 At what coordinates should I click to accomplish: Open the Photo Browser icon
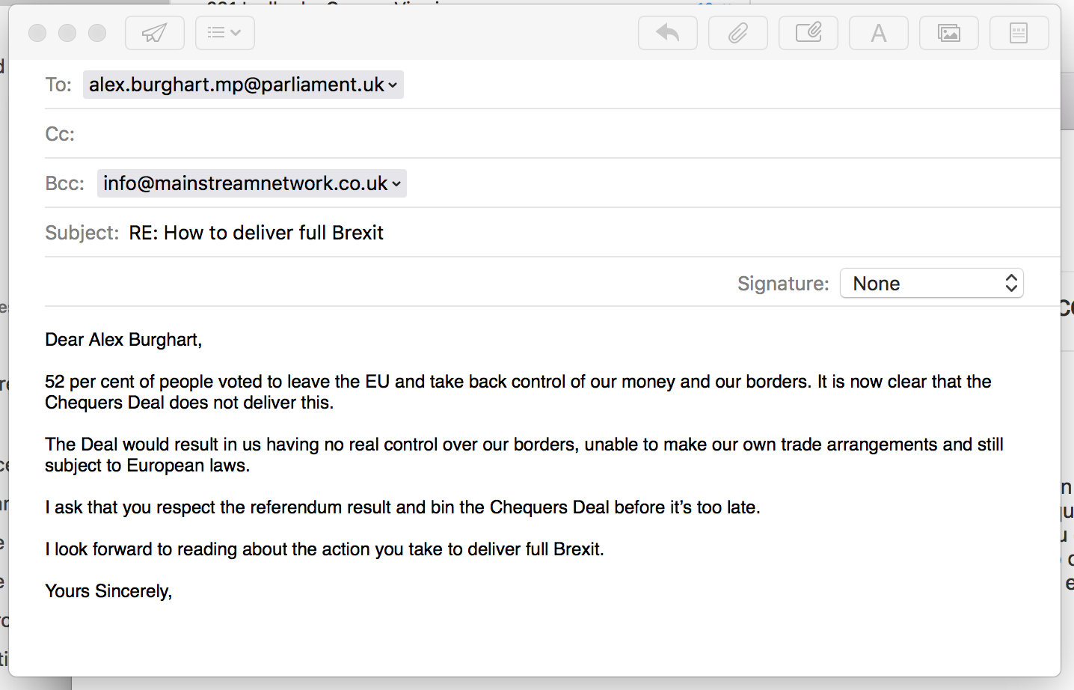click(x=948, y=33)
